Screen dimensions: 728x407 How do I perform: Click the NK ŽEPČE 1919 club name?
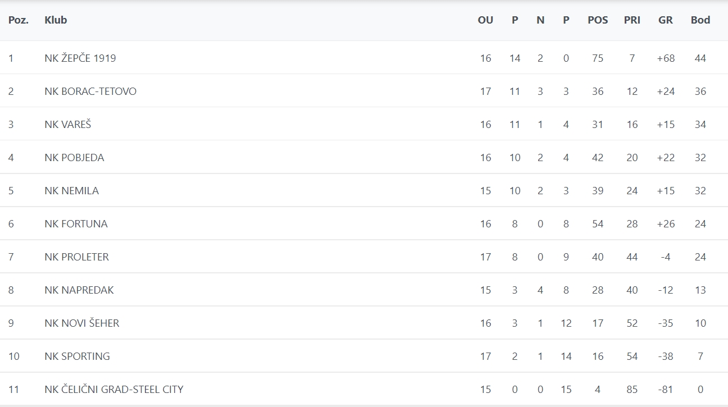coord(80,58)
